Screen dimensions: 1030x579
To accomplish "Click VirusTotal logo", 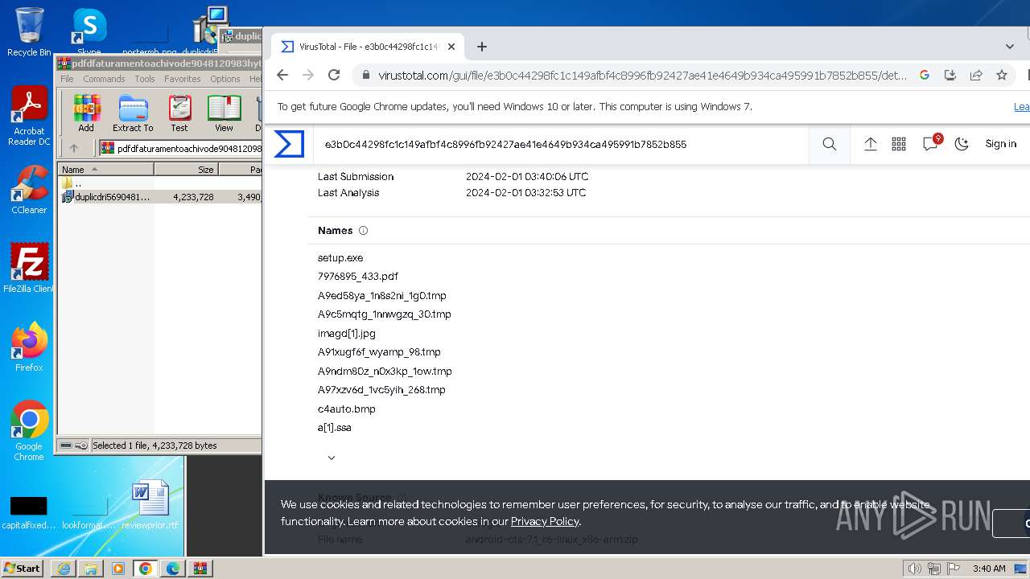I will [x=289, y=144].
